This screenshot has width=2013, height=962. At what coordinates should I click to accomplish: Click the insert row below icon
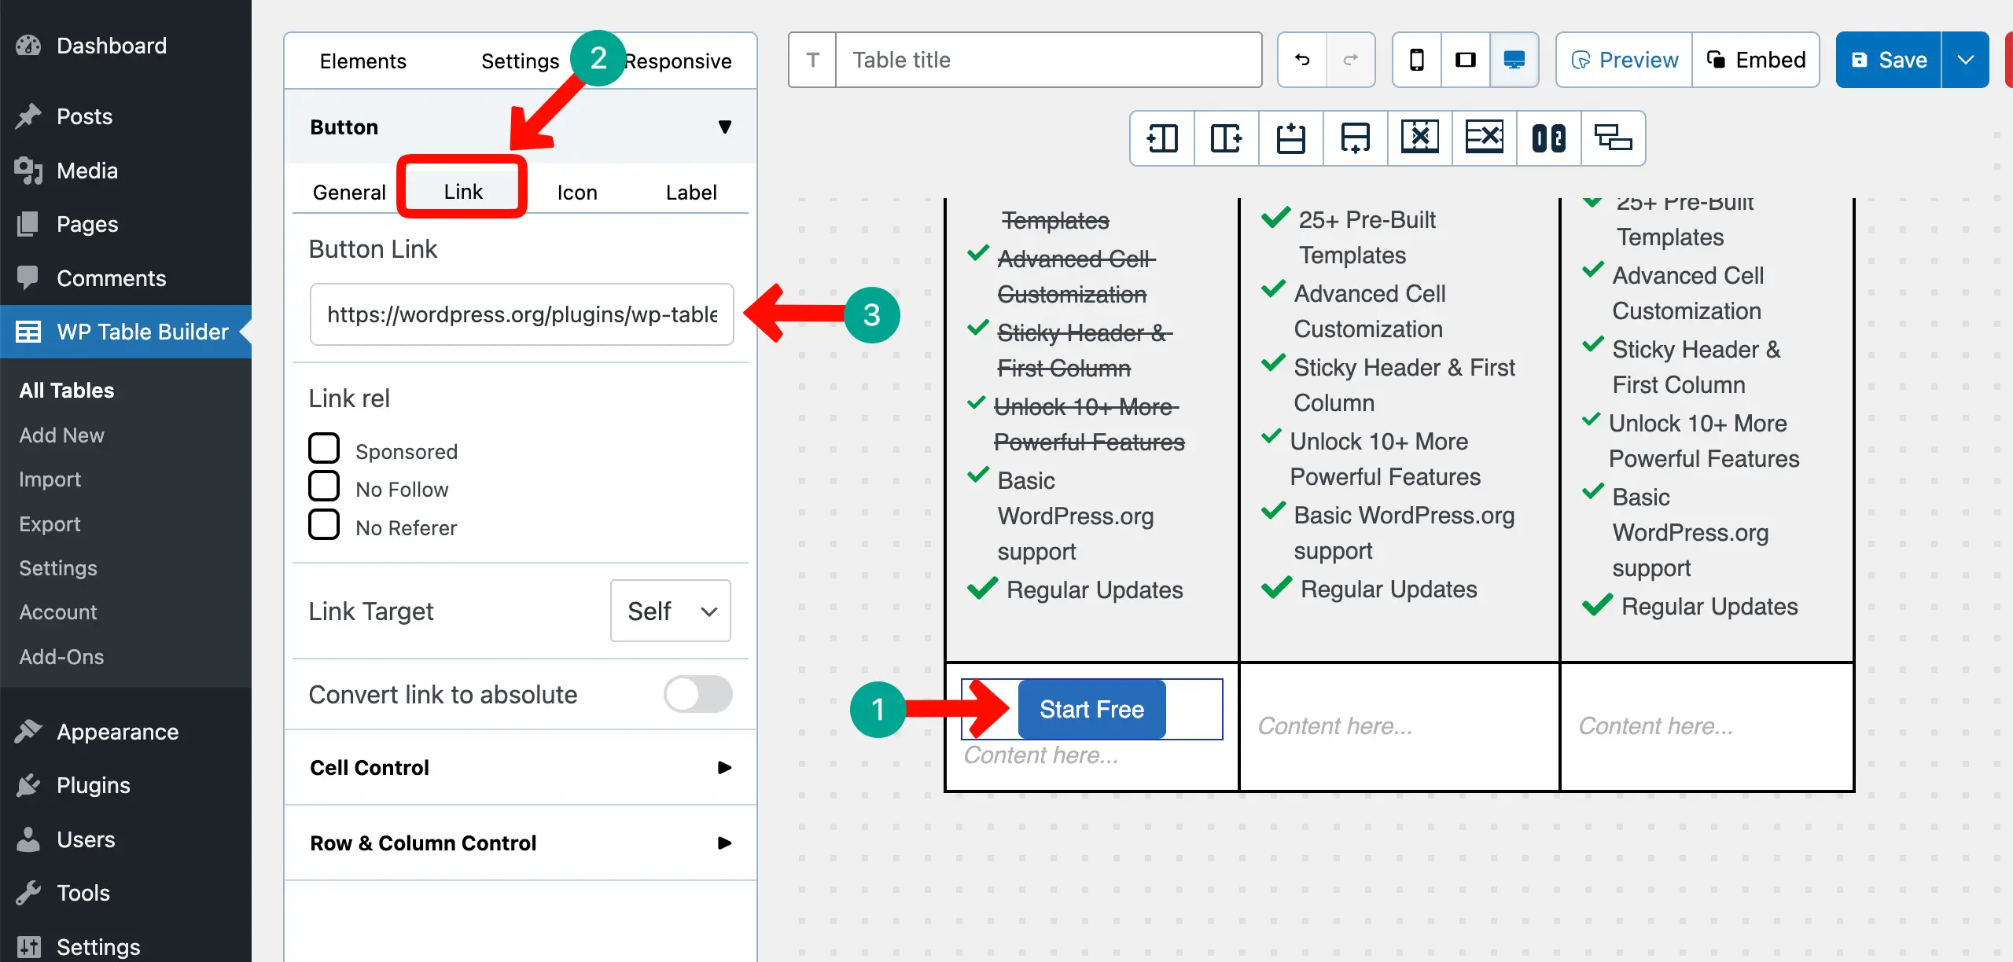1355,138
